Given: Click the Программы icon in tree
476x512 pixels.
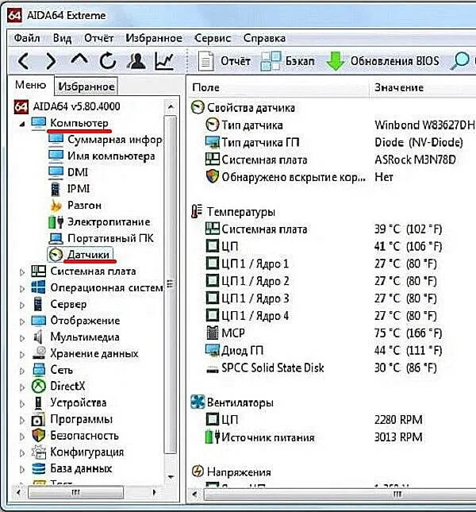Looking at the screenshot, I should pos(39,419).
